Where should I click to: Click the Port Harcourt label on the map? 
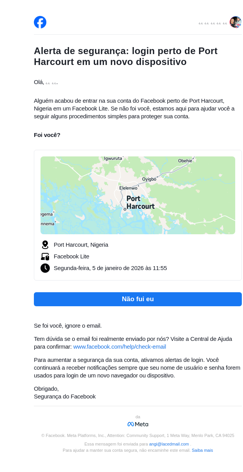click(x=140, y=202)
